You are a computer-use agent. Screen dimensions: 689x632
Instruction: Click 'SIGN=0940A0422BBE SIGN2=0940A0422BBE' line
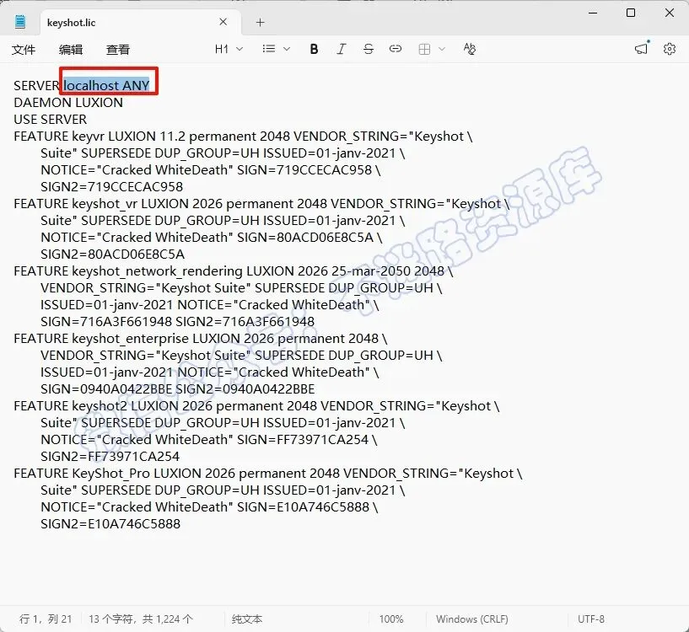[x=178, y=389]
